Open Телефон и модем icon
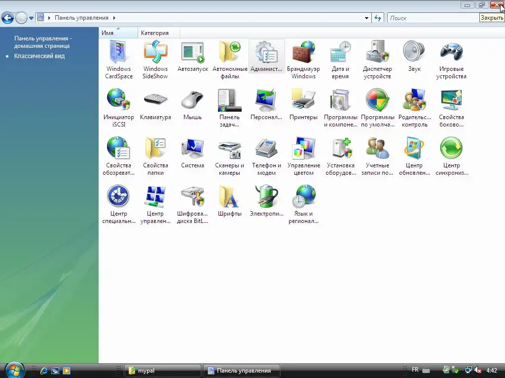 pos(266,156)
